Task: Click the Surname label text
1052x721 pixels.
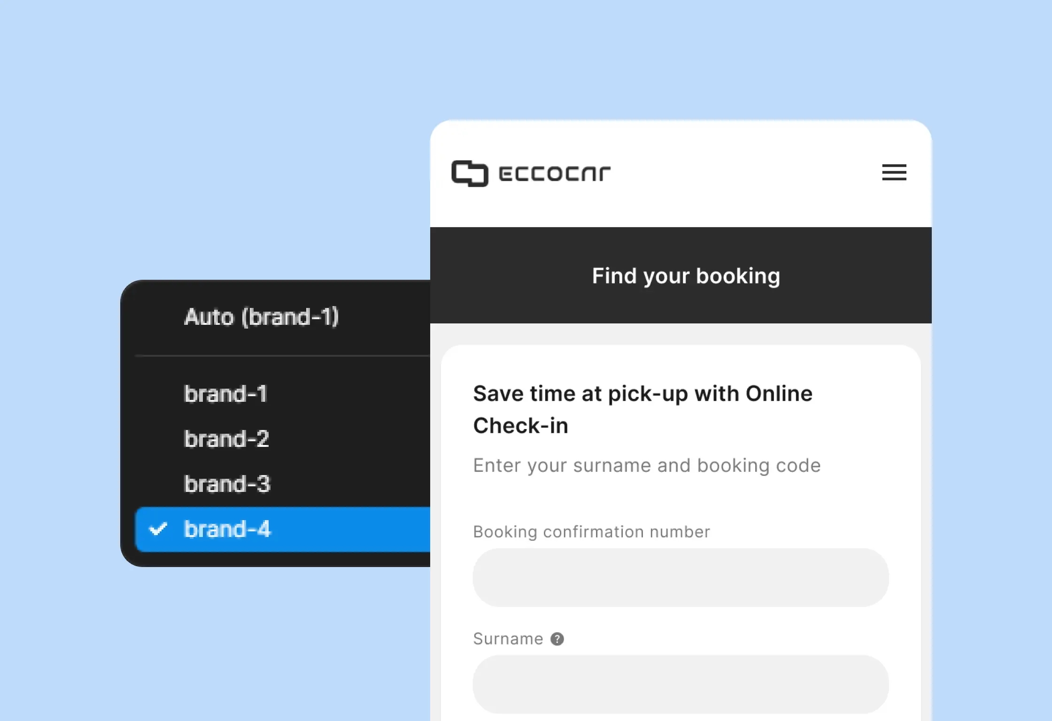Action: (x=508, y=639)
